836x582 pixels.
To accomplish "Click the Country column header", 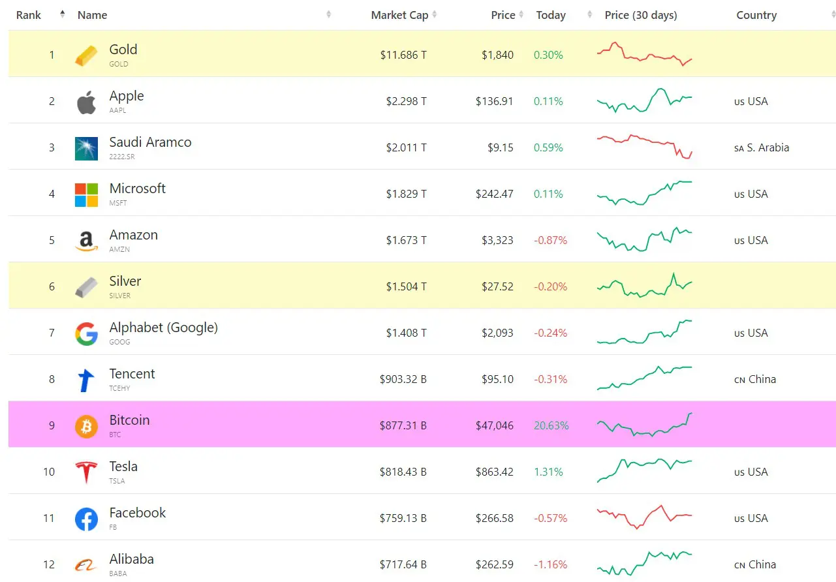I will [756, 15].
